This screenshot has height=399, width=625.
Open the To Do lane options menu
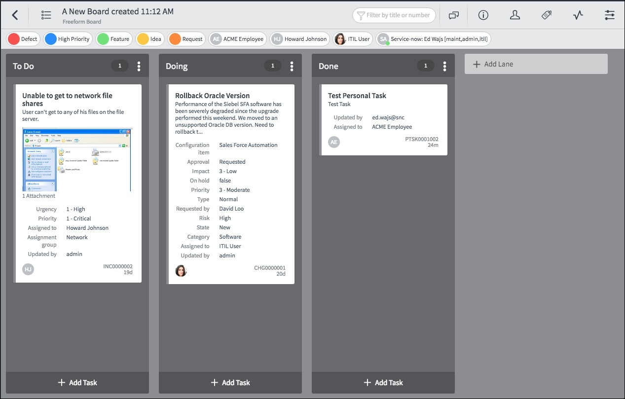[139, 65]
